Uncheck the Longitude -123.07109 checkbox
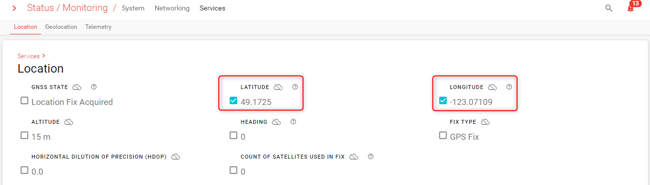Image resolution: width=650 pixels, height=185 pixels. click(x=443, y=100)
